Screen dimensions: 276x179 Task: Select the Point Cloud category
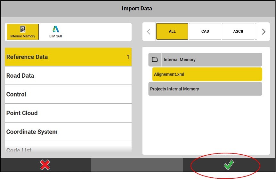(x=68, y=113)
